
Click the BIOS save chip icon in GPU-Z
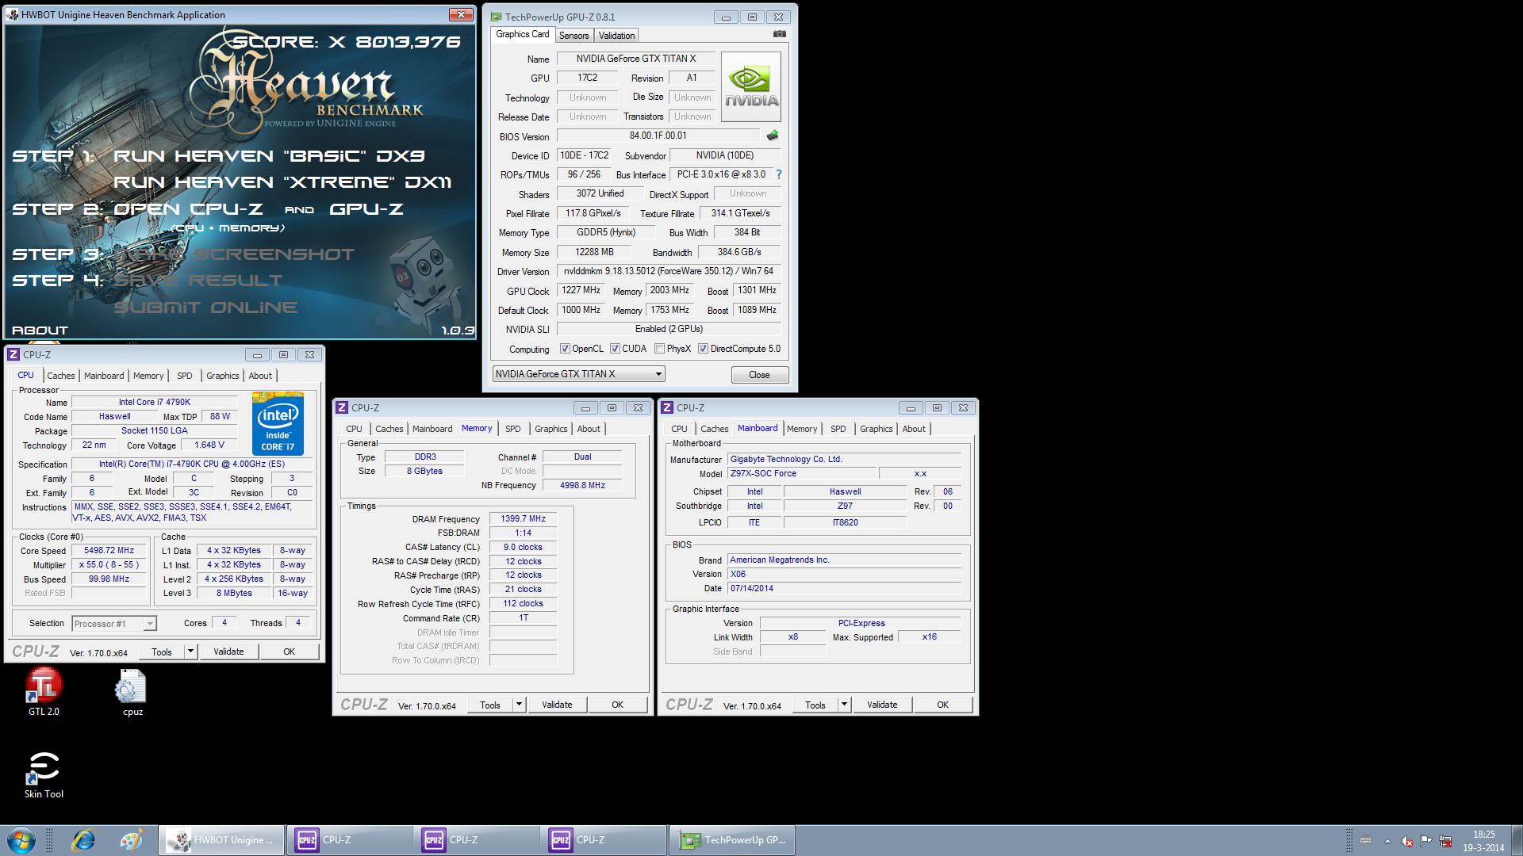tap(773, 136)
